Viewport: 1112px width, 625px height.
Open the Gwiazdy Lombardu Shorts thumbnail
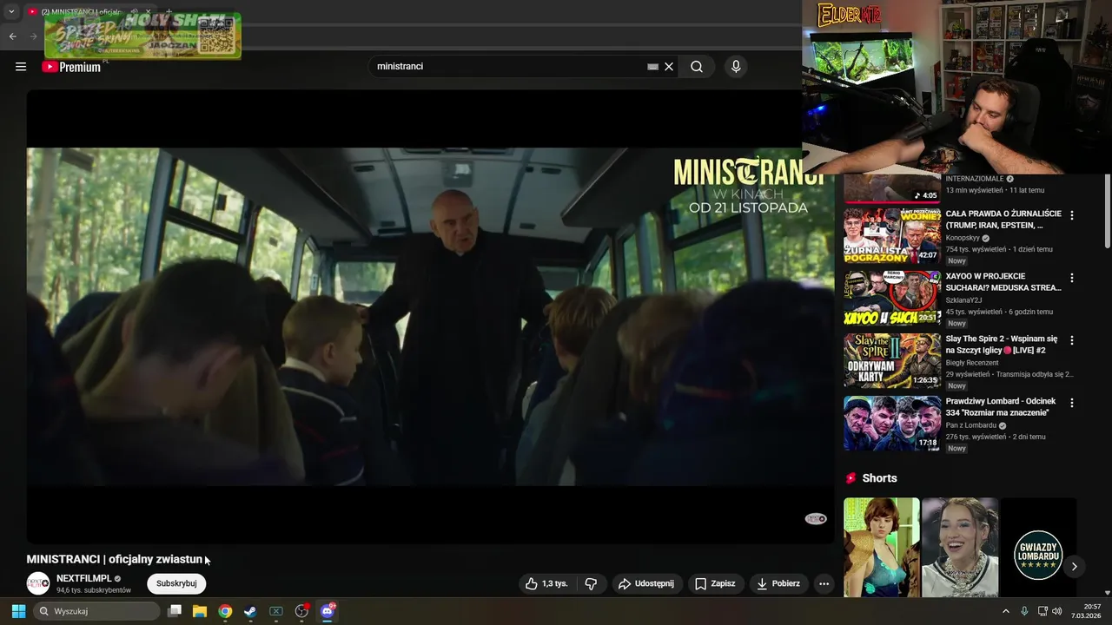[x=1038, y=547]
